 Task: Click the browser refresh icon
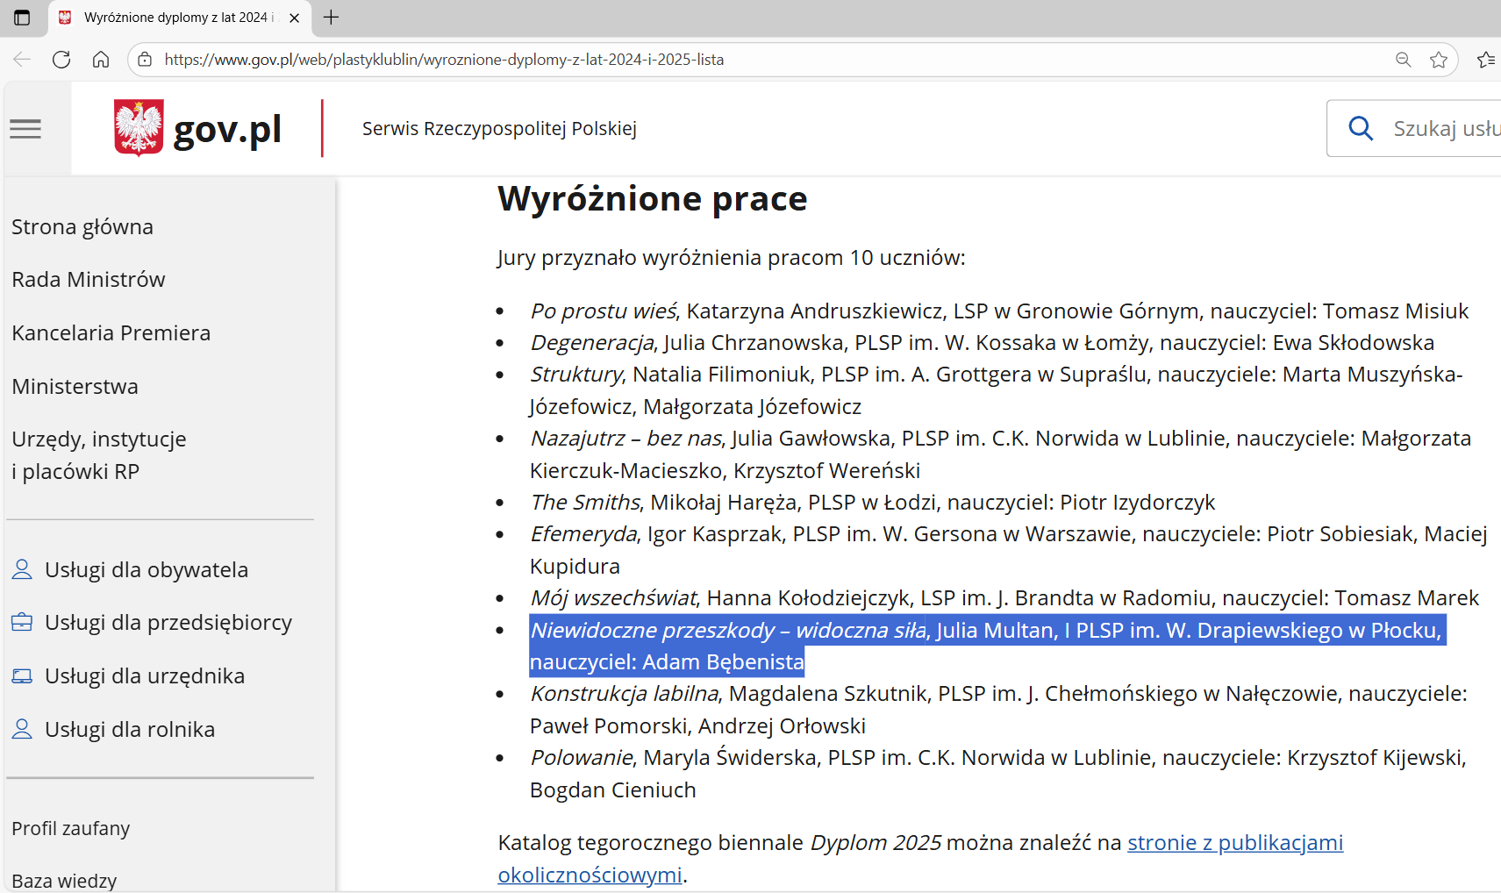[61, 60]
